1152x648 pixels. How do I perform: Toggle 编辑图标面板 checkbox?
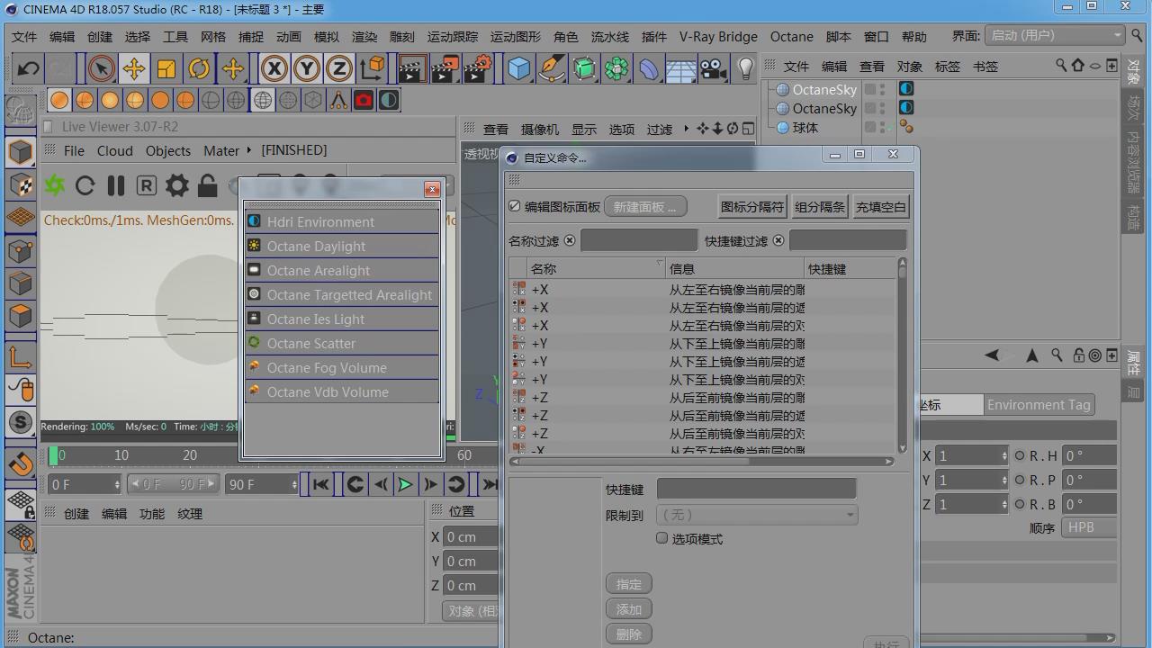point(515,206)
